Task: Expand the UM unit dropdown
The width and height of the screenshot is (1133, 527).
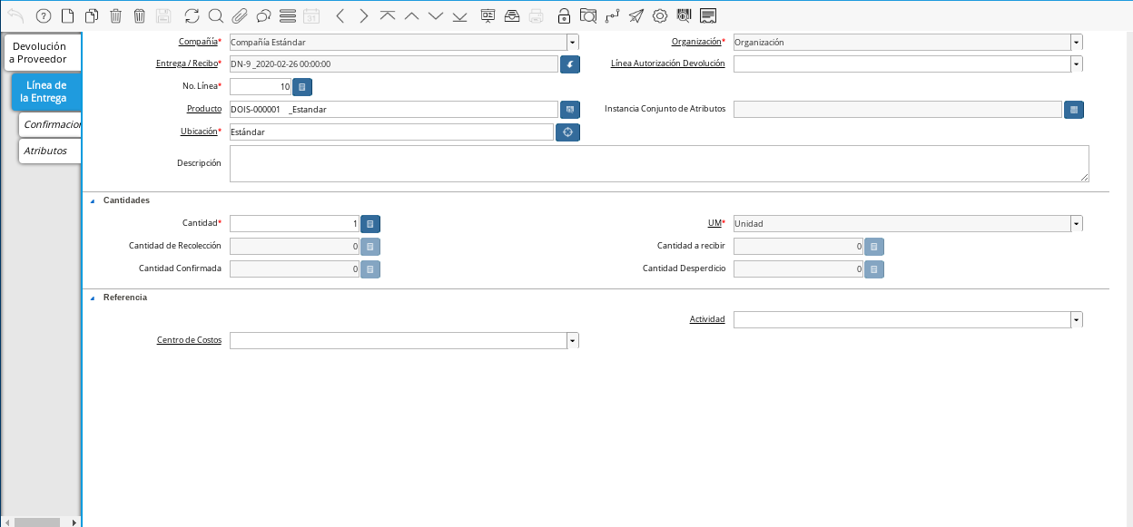Action: [x=1076, y=223]
